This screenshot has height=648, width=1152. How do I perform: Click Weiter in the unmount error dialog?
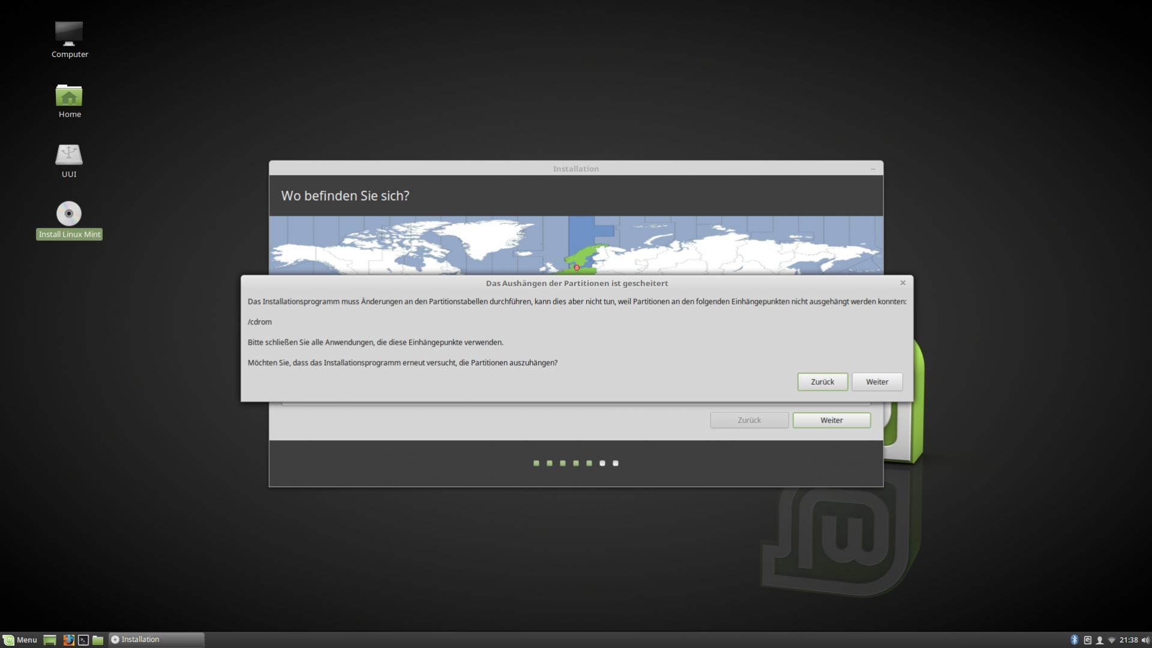point(877,382)
